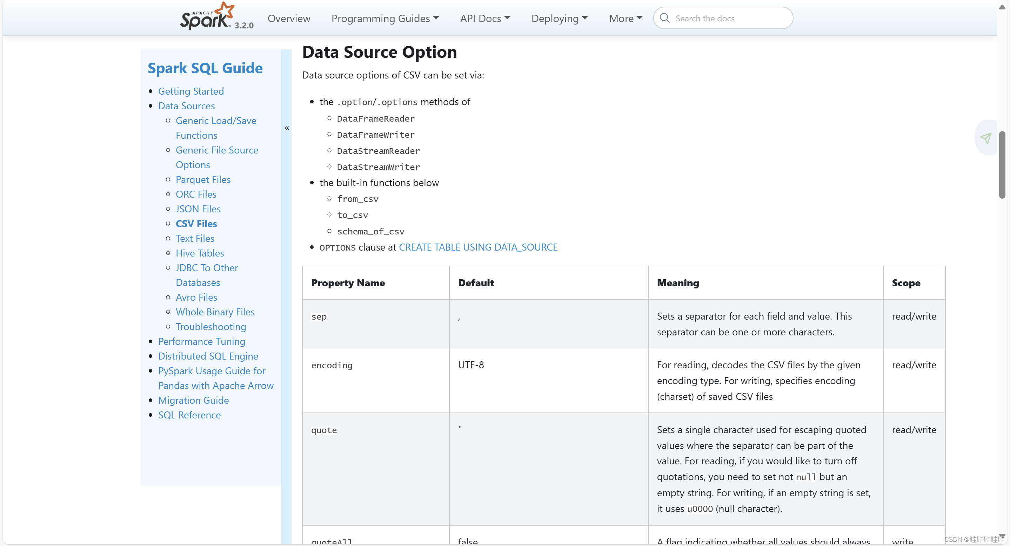Go to the Overview menu item
Viewport: 1010px width, 546px height.
[289, 19]
